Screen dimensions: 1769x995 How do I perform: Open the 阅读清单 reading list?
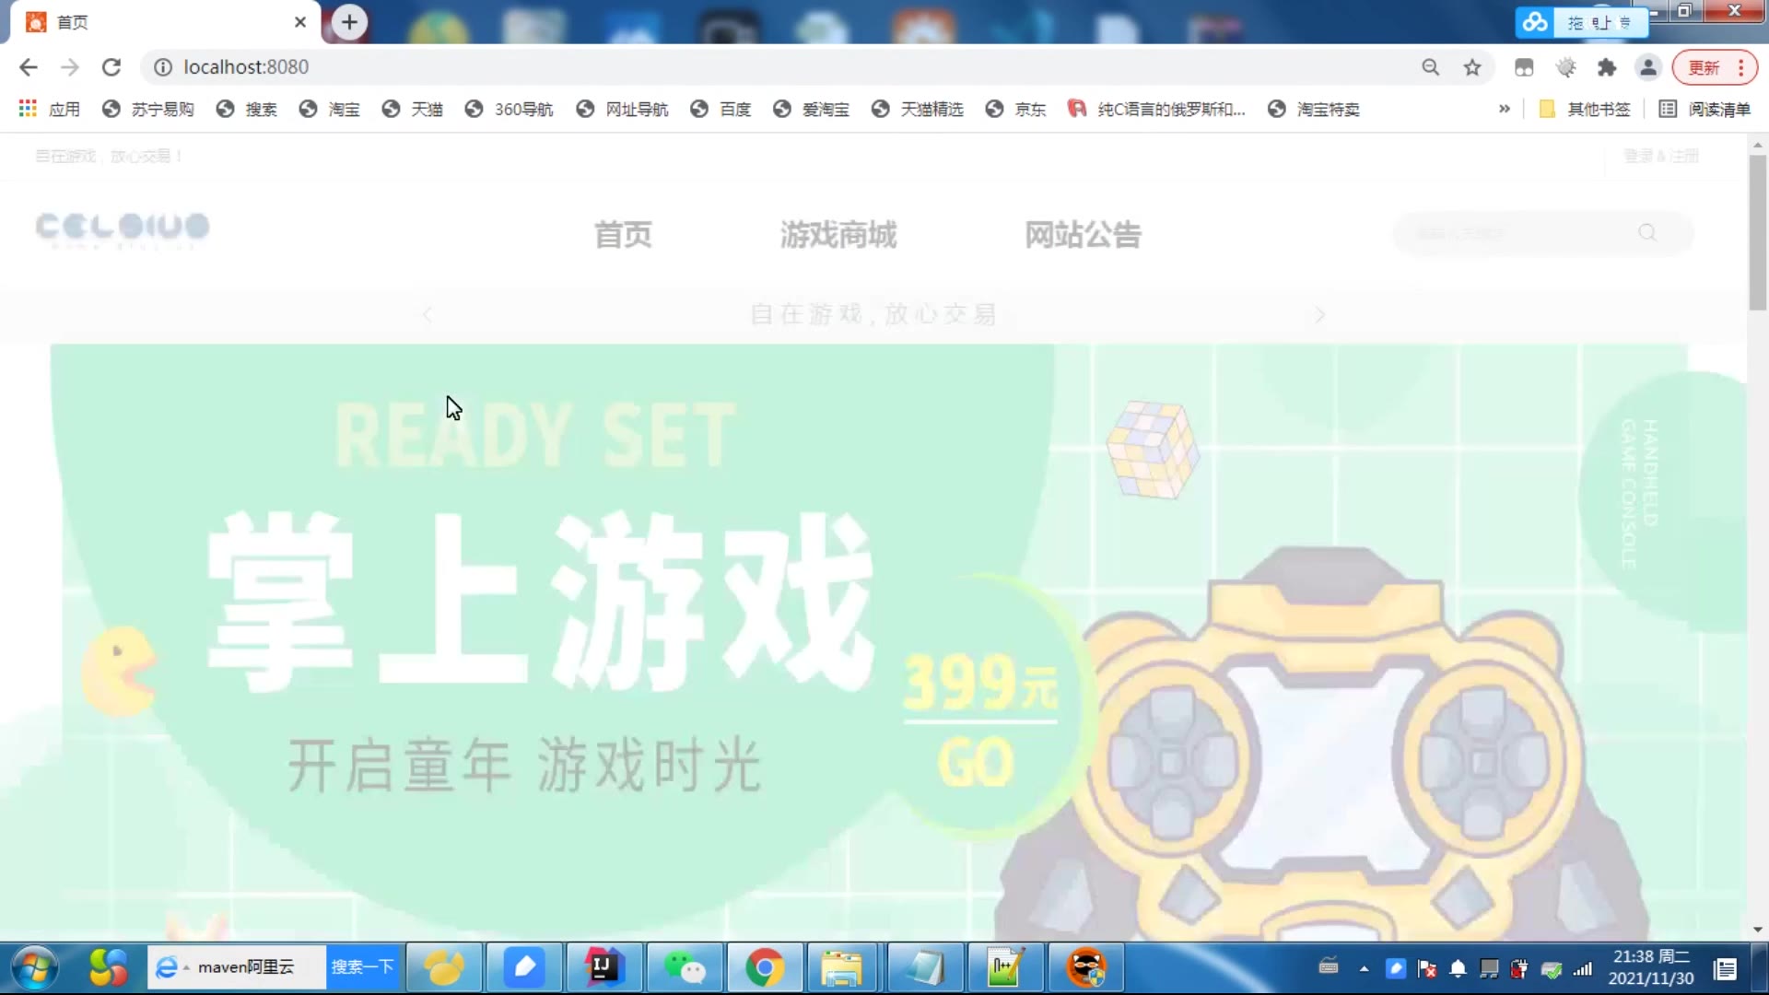point(1705,109)
